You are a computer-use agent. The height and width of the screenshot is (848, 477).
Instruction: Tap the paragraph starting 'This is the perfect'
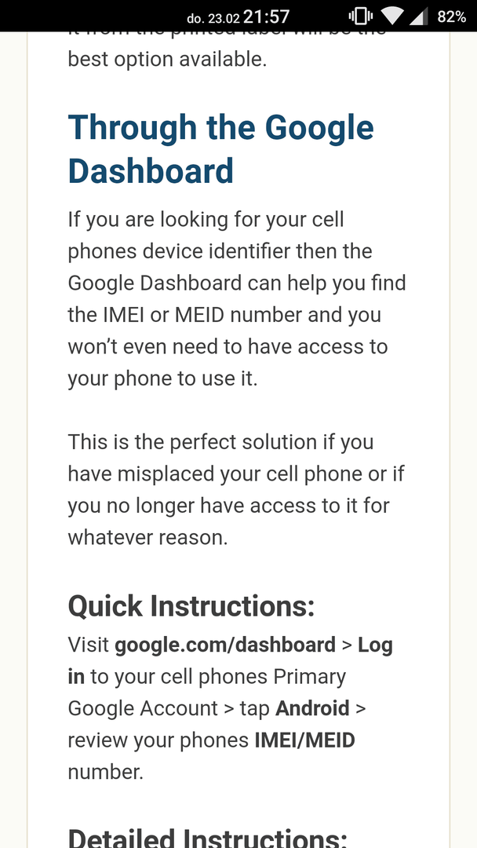pyautogui.click(x=236, y=489)
